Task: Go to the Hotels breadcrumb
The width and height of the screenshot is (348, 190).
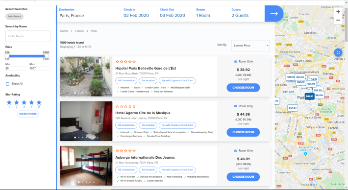Action: 64,31
